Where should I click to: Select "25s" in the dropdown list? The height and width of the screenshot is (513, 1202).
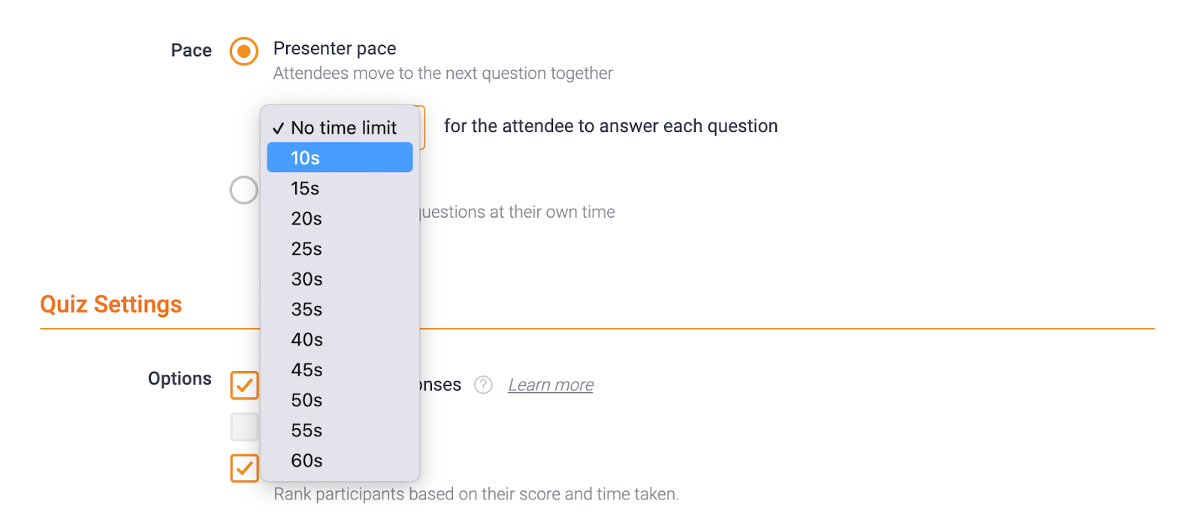pyautogui.click(x=340, y=249)
